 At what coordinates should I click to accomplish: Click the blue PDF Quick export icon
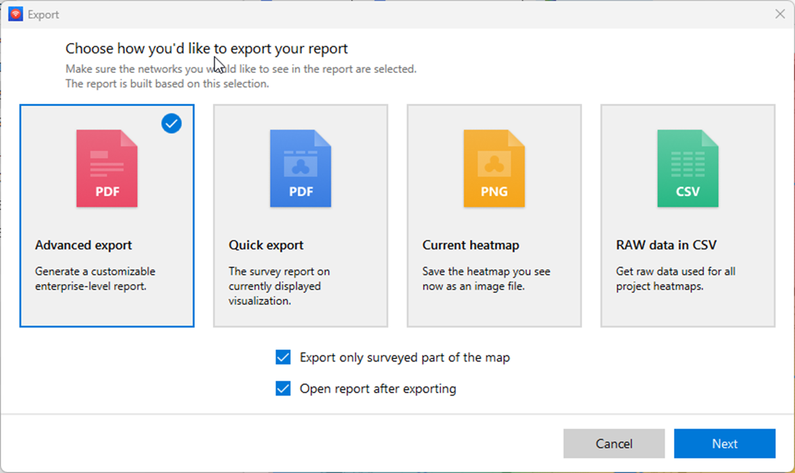(x=301, y=168)
